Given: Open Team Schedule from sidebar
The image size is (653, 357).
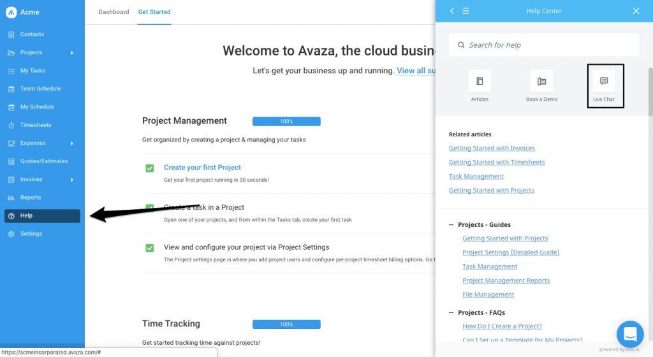Looking at the screenshot, I should (42, 89).
